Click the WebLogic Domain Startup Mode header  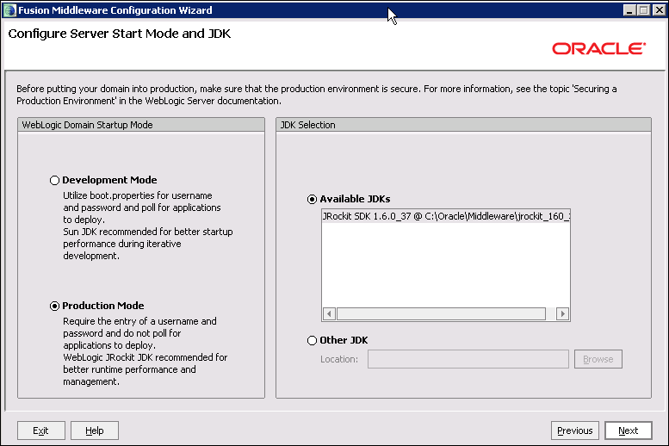point(141,125)
